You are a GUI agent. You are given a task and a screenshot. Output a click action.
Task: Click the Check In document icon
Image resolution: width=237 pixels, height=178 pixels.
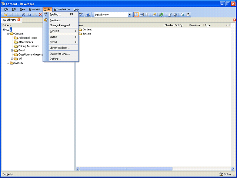tap(170, 15)
